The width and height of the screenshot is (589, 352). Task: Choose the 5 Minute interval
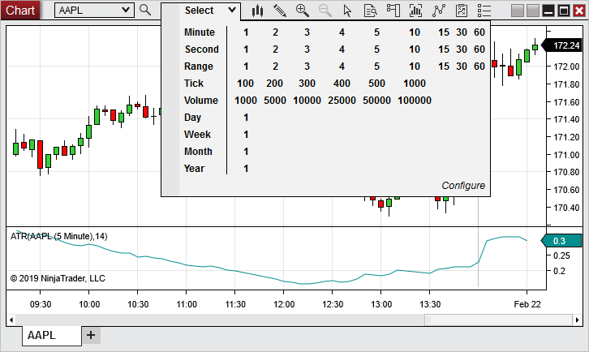click(x=376, y=32)
